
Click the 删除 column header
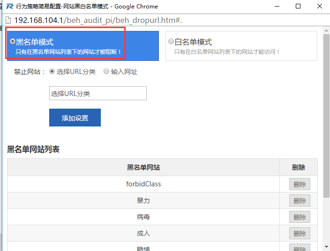click(x=299, y=167)
